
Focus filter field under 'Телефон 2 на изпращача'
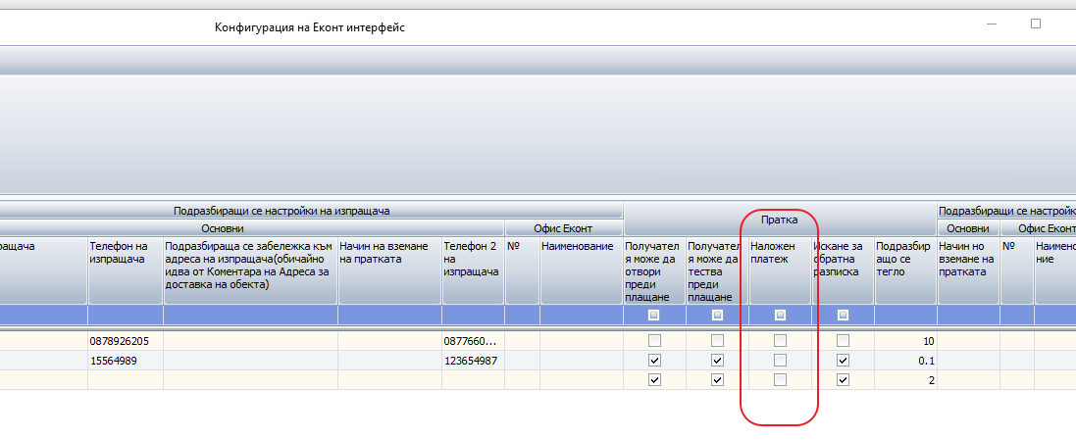point(473,316)
